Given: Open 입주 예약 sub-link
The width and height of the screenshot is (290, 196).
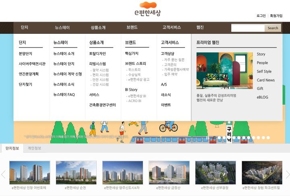Looking at the screenshot, I should click(171, 74).
